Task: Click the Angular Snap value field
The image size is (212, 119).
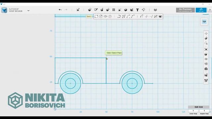Action: click(x=204, y=111)
